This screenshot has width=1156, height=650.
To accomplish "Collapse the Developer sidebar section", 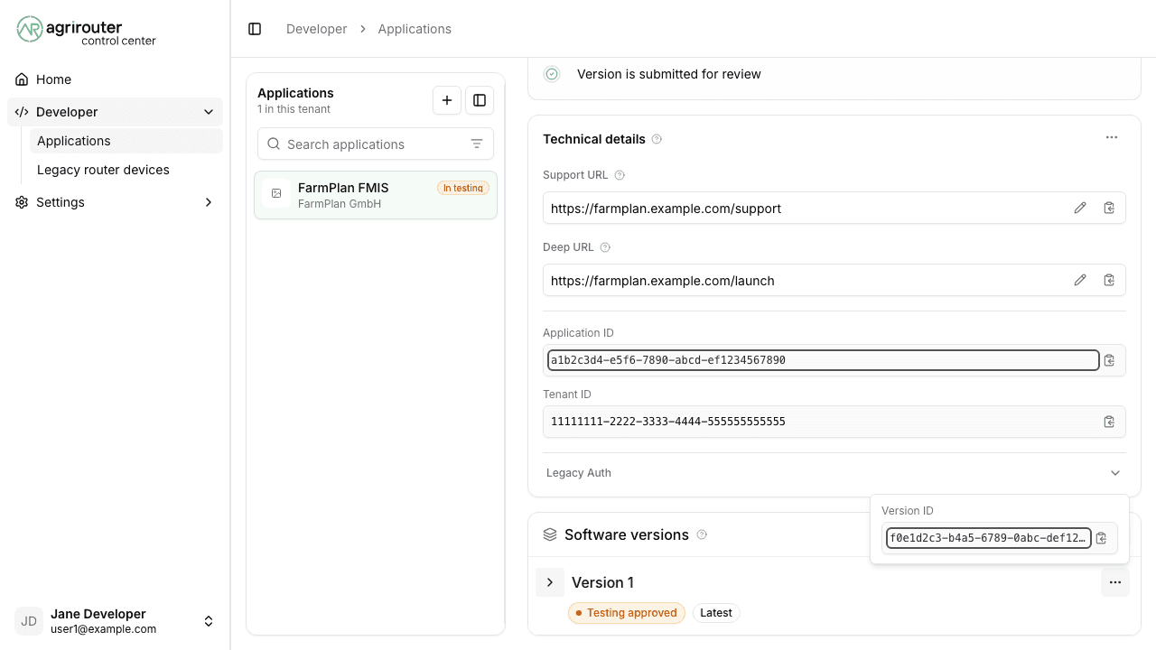I will [209, 112].
